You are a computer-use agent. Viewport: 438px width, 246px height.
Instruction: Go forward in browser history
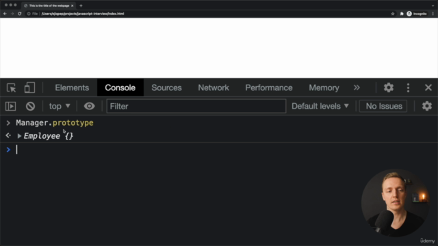[12, 14]
